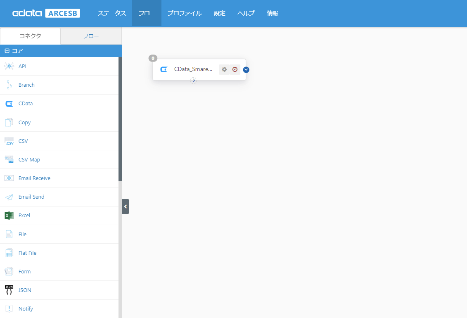Click the CData connector icon in sidebar
The width and height of the screenshot is (467, 318).
click(9, 104)
